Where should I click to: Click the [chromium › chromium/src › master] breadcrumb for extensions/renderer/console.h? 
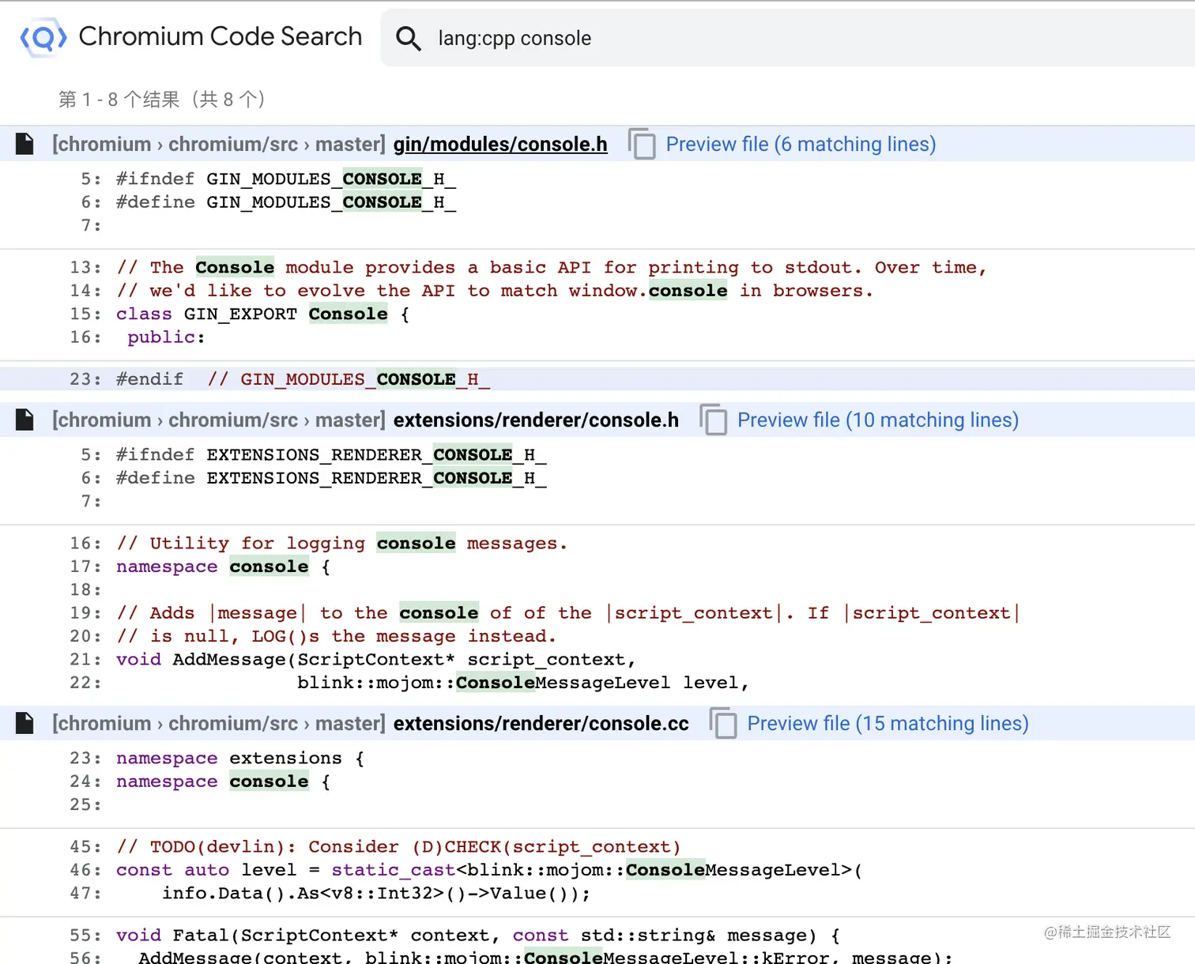[x=219, y=420]
